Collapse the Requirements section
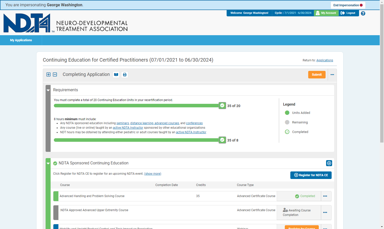This screenshot has width=384, height=229. click(48, 90)
